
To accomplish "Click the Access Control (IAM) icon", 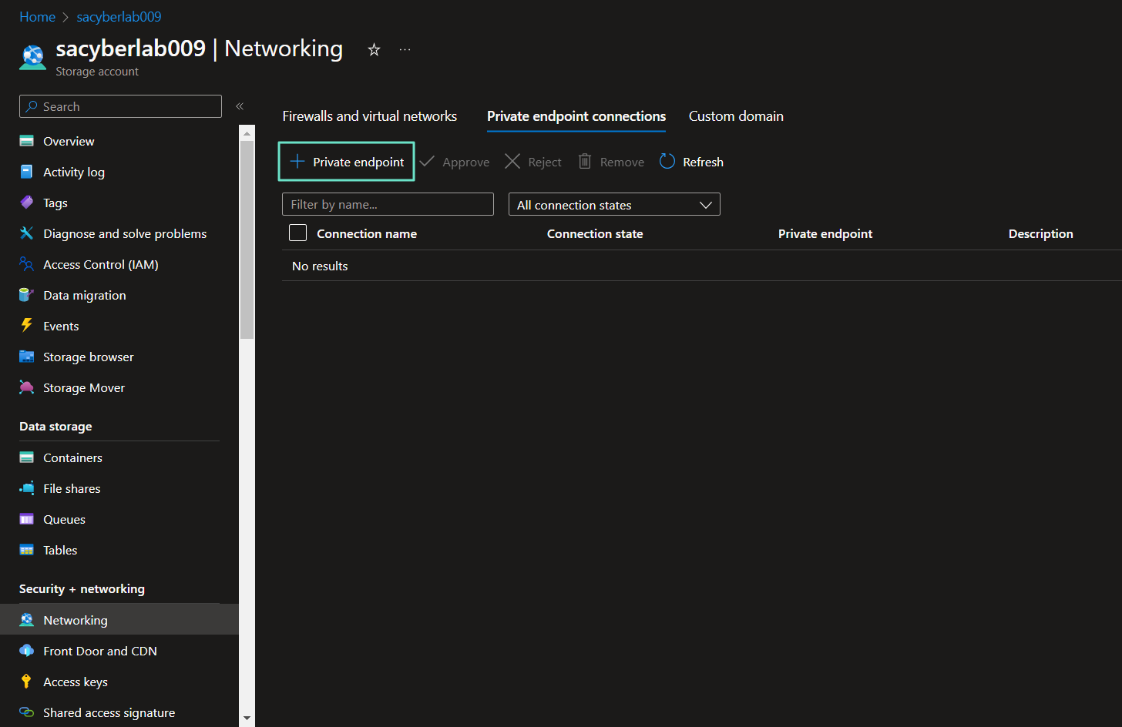I will [26, 264].
